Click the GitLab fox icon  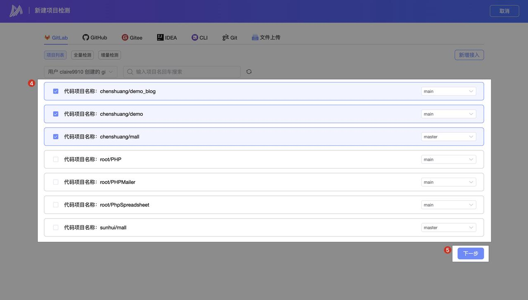(47, 37)
